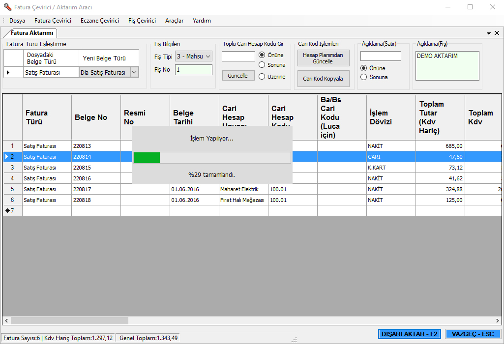The image size is (504, 344).
Task: Click the CARİ cell in row 2
Action: pyautogui.click(x=391, y=157)
